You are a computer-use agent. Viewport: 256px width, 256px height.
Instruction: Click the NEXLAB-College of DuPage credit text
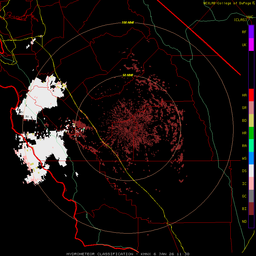pyautogui.click(x=229, y=3)
